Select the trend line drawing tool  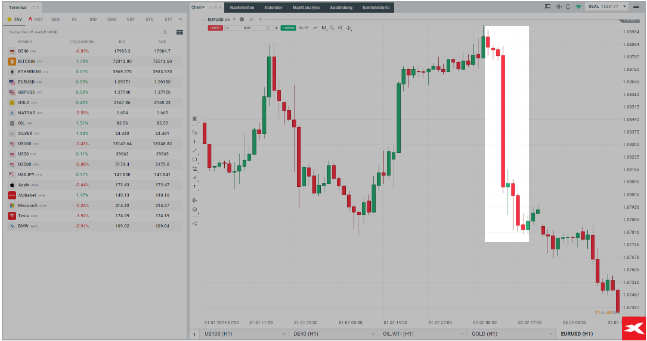[195, 151]
